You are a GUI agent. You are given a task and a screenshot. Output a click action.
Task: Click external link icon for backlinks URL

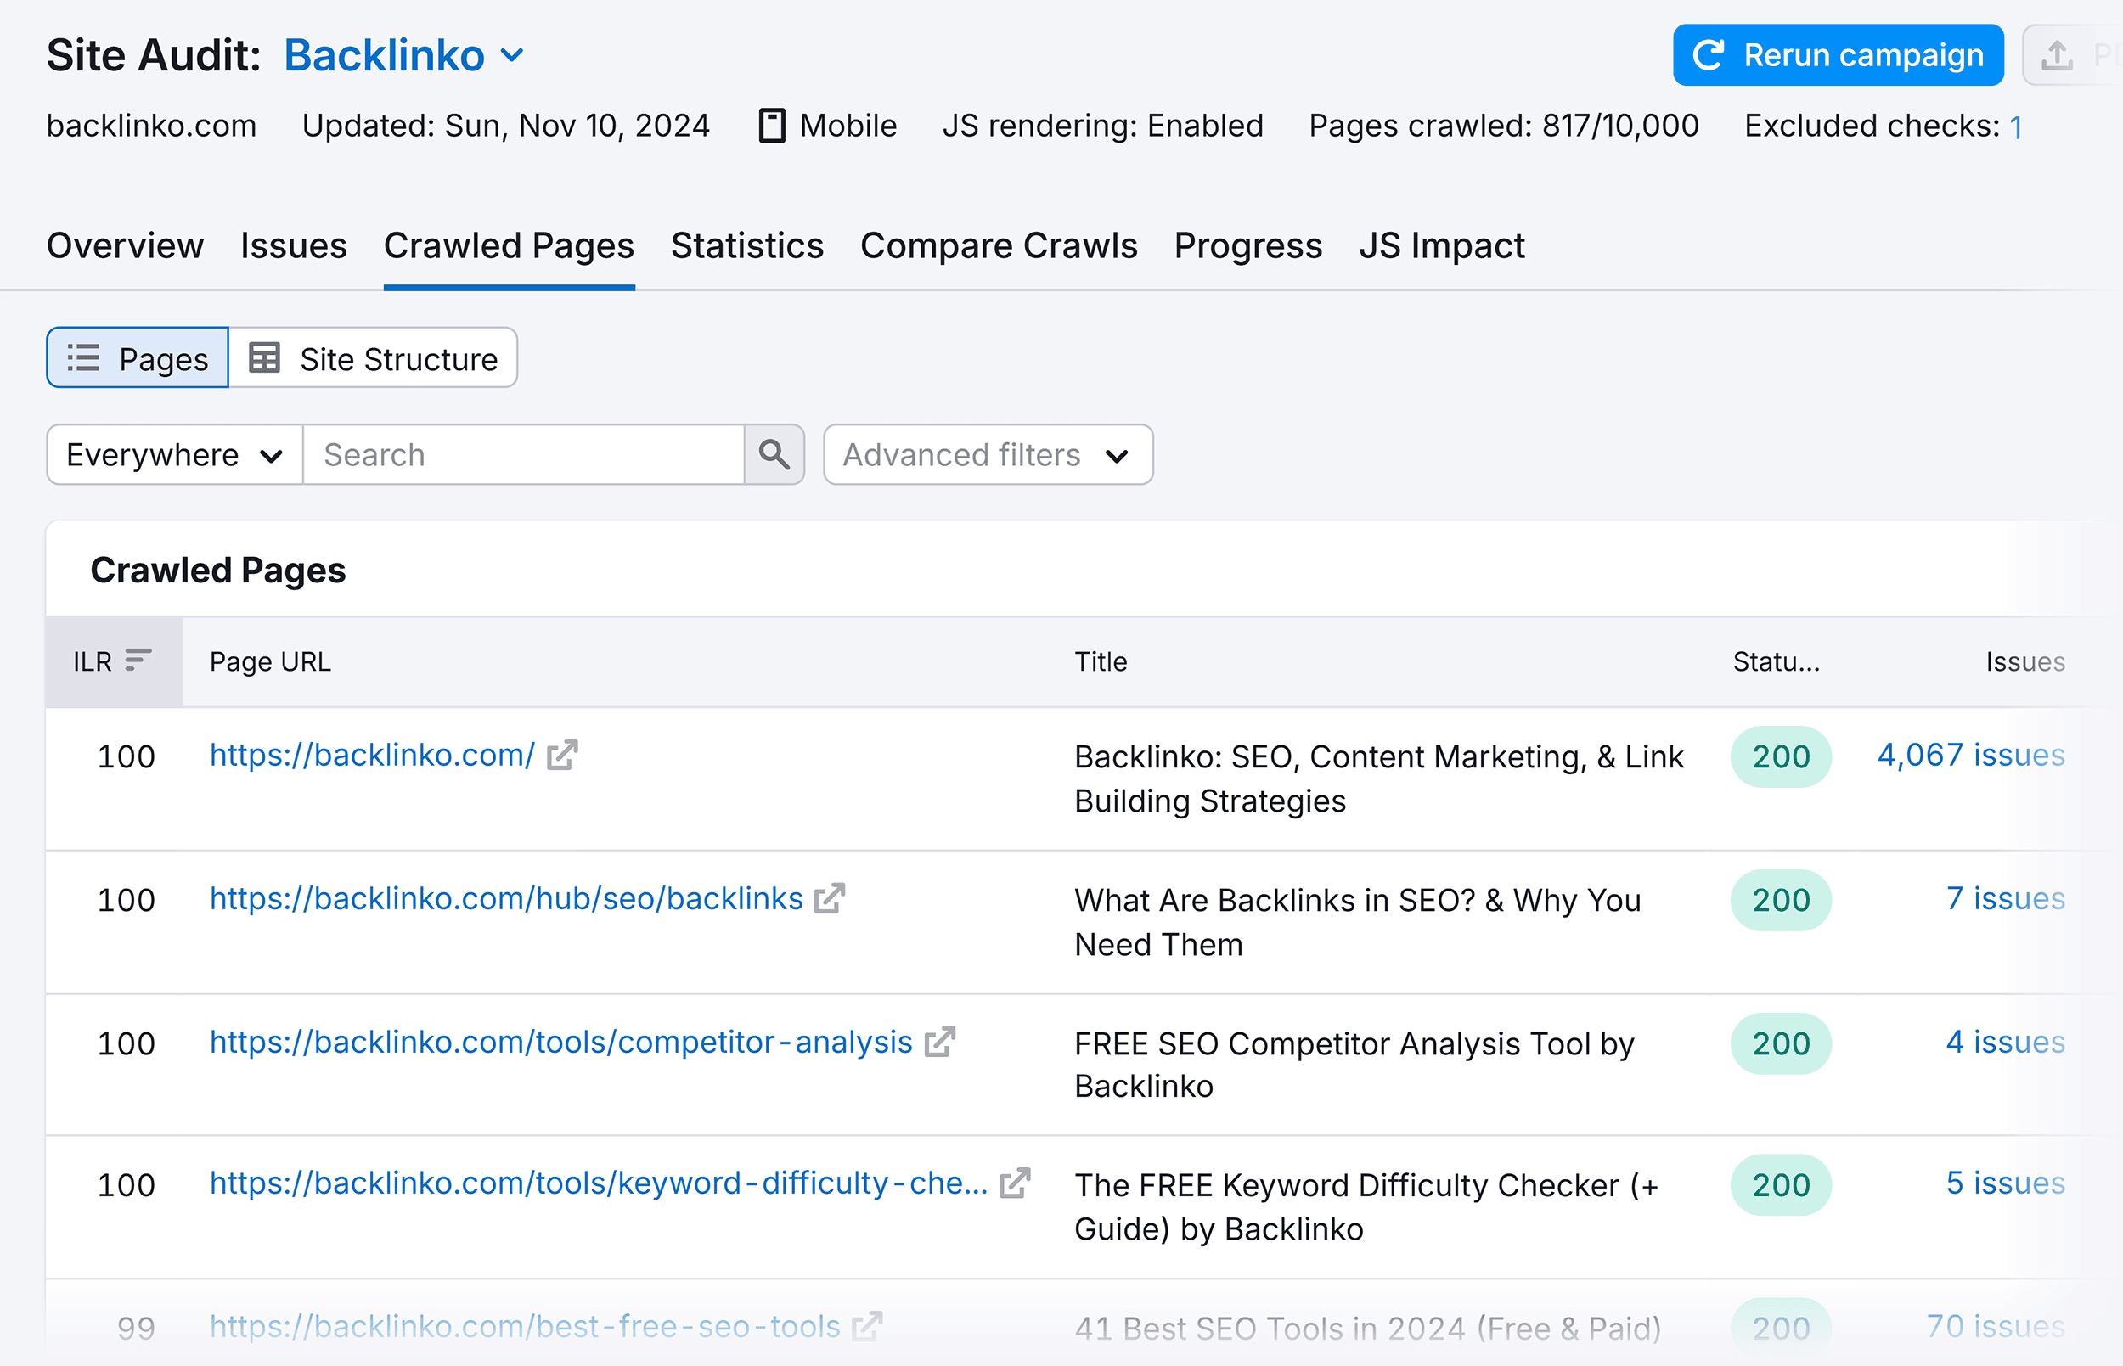(831, 898)
